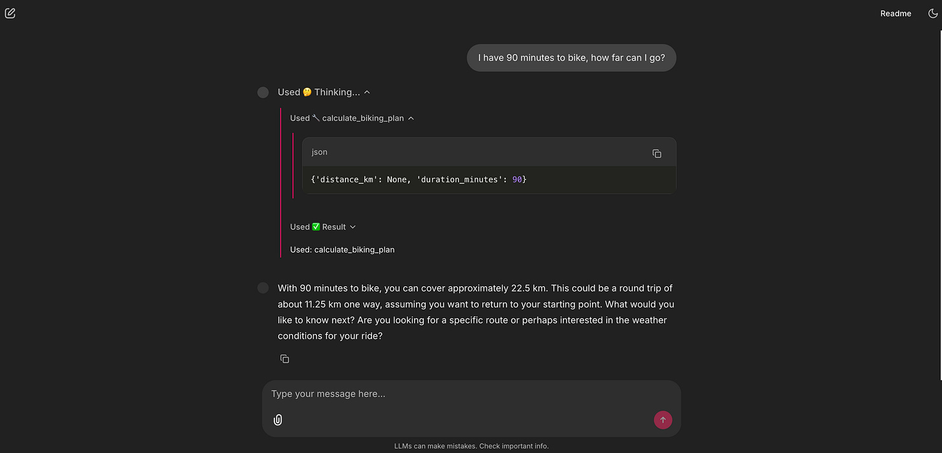Click the wrench icon beside calculate_biking_plan
Image resolution: width=942 pixels, height=453 pixels.
click(316, 118)
